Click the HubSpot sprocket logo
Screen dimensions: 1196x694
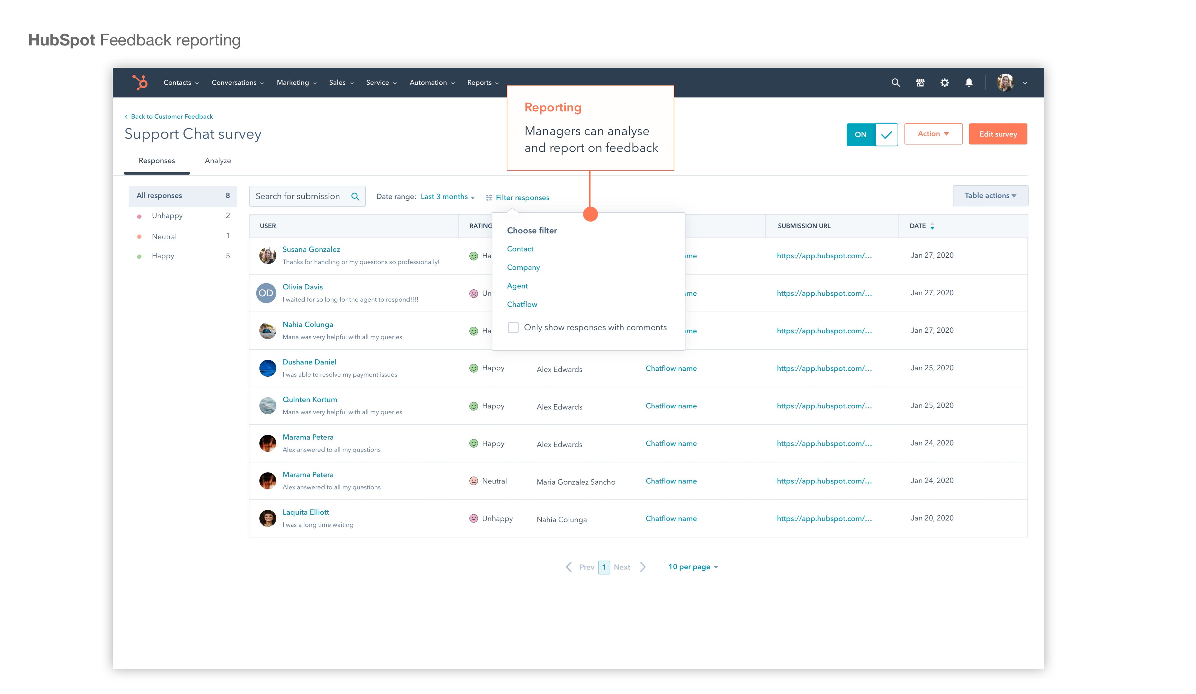[x=140, y=82]
